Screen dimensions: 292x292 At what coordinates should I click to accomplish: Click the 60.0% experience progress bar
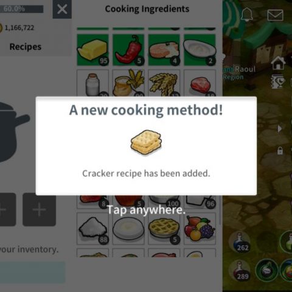pos(22,9)
